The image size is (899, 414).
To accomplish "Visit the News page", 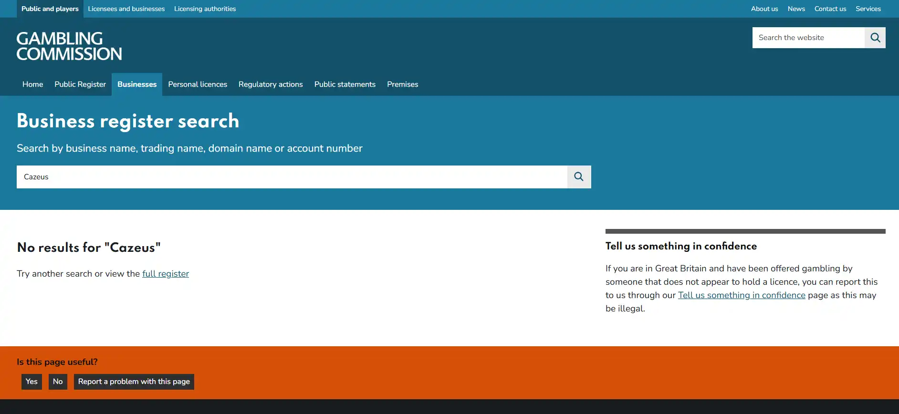I will coord(796,9).
